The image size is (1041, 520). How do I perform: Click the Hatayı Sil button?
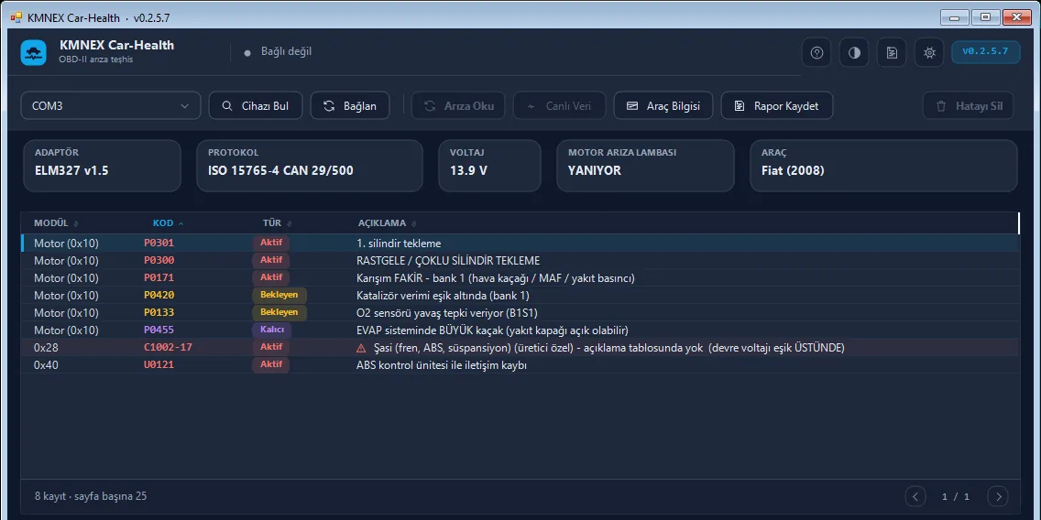coord(969,105)
